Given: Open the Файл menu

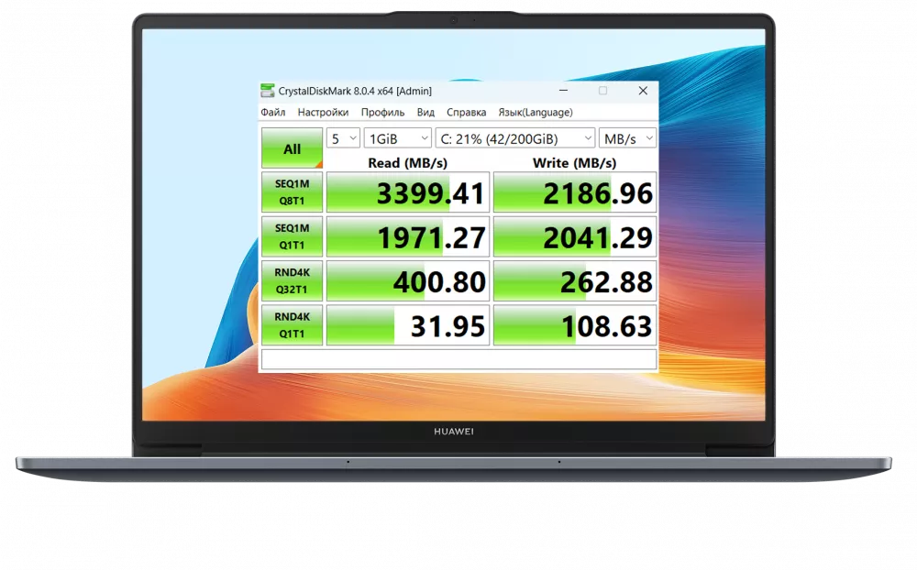Looking at the screenshot, I should point(273,112).
